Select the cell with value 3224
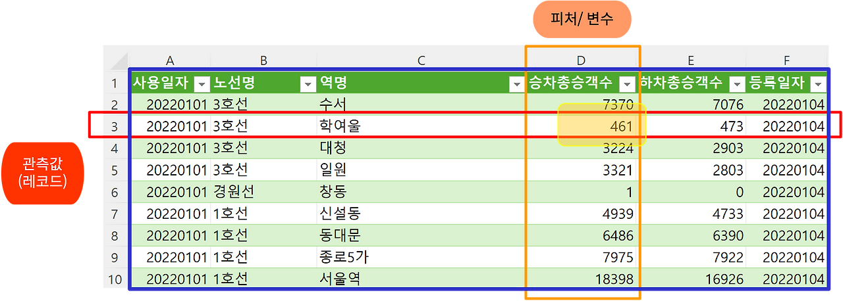 582,148
